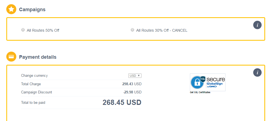Click the Change currency label
Viewport: 269px width, 121px height.
click(x=34, y=76)
